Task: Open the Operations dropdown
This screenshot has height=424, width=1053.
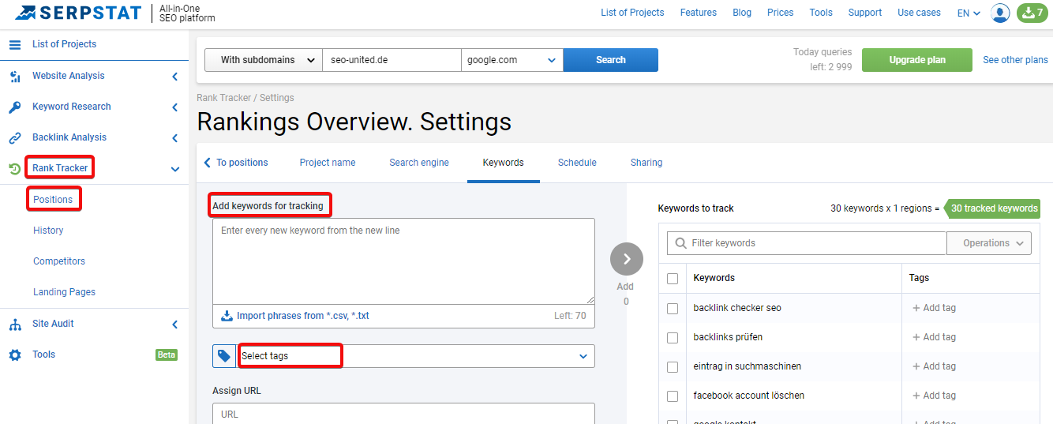Action: click(x=989, y=243)
